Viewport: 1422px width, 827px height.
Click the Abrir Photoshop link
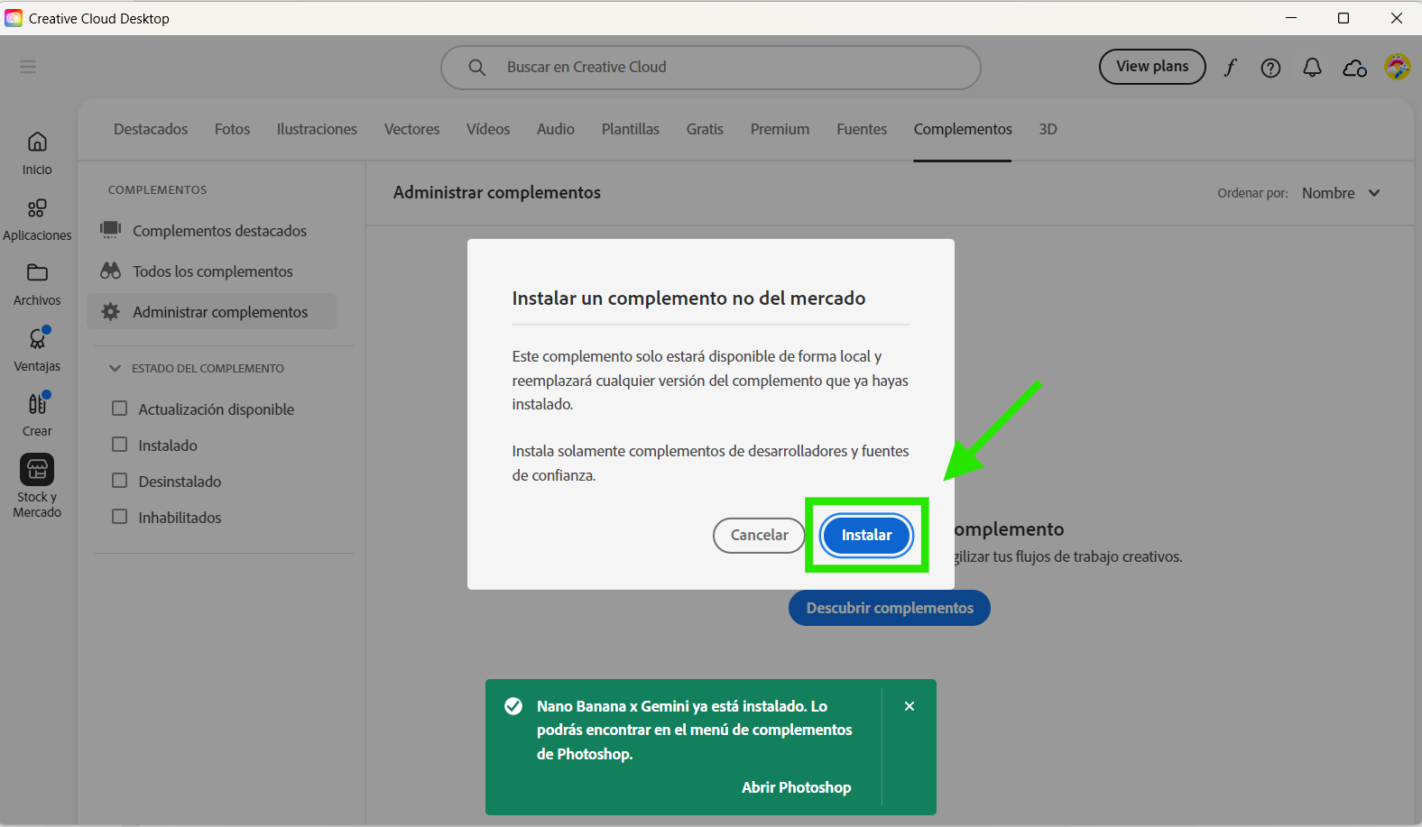point(796,787)
